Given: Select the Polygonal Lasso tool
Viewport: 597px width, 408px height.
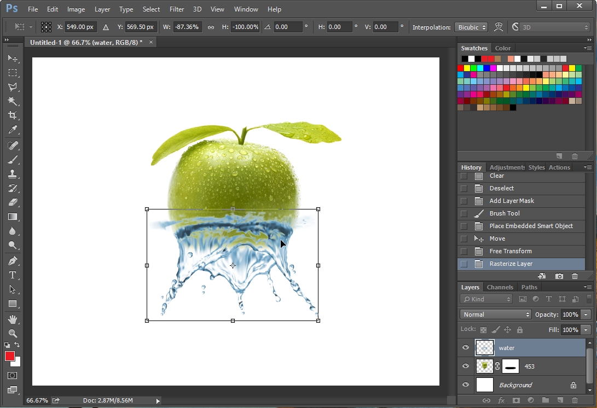Looking at the screenshot, I should pyautogui.click(x=13, y=87).
